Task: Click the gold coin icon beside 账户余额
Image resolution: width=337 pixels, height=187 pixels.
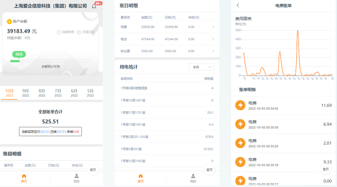Action: (9, 21)
